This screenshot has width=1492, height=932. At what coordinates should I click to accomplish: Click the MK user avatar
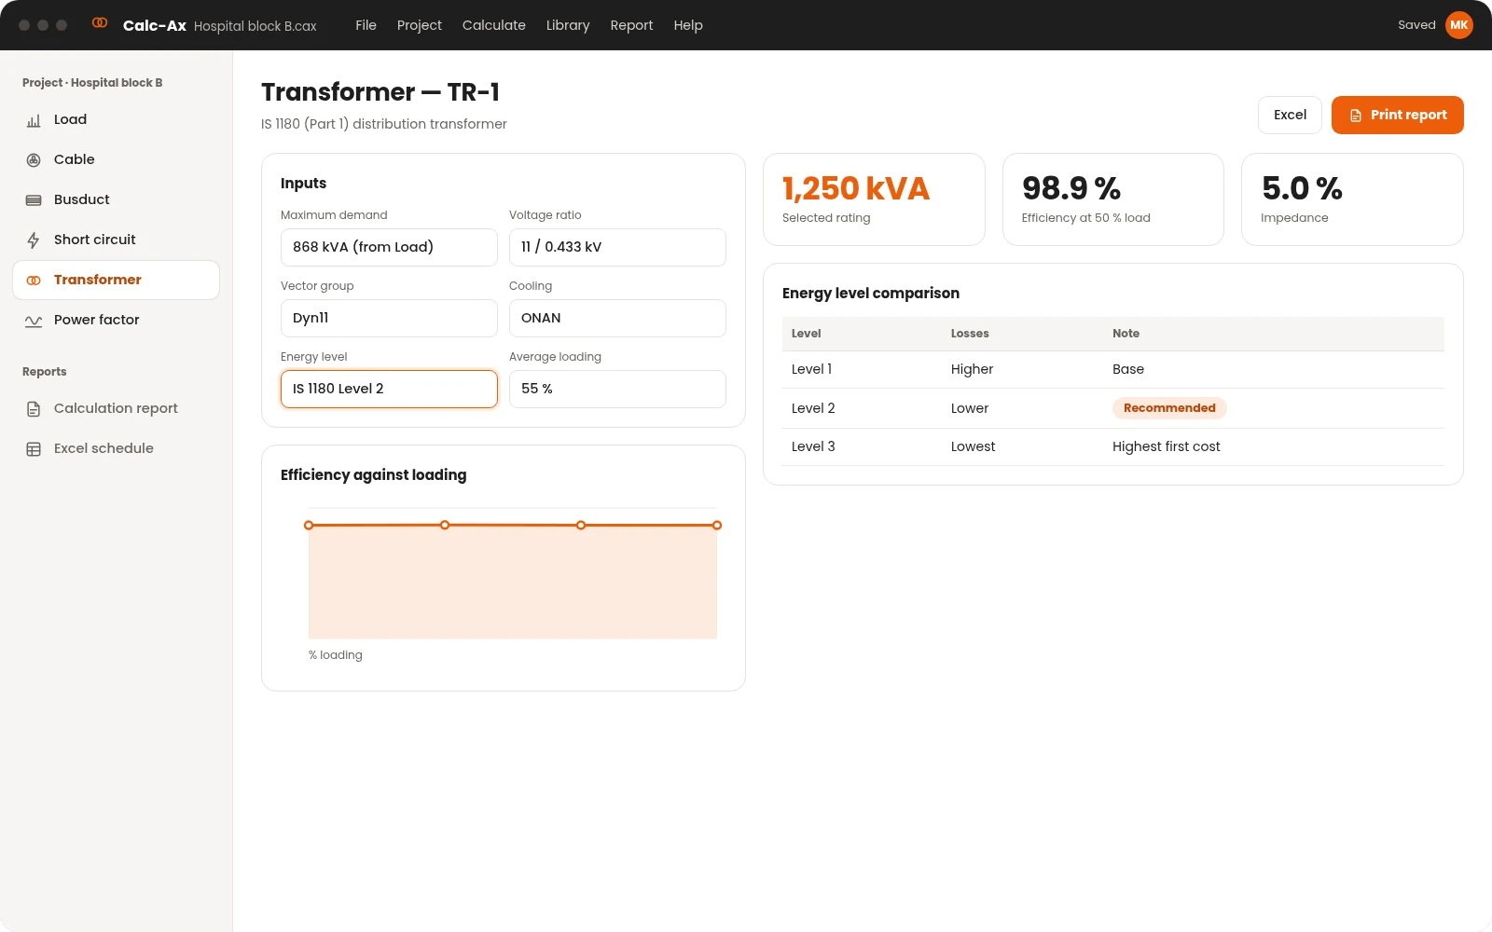coord(1459,25)
